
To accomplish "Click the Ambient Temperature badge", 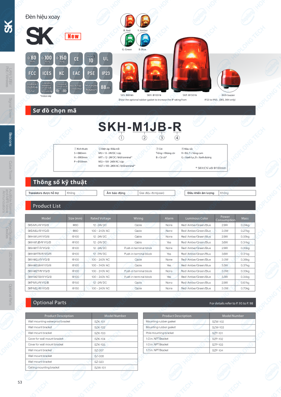I will [x=61, y=87].
